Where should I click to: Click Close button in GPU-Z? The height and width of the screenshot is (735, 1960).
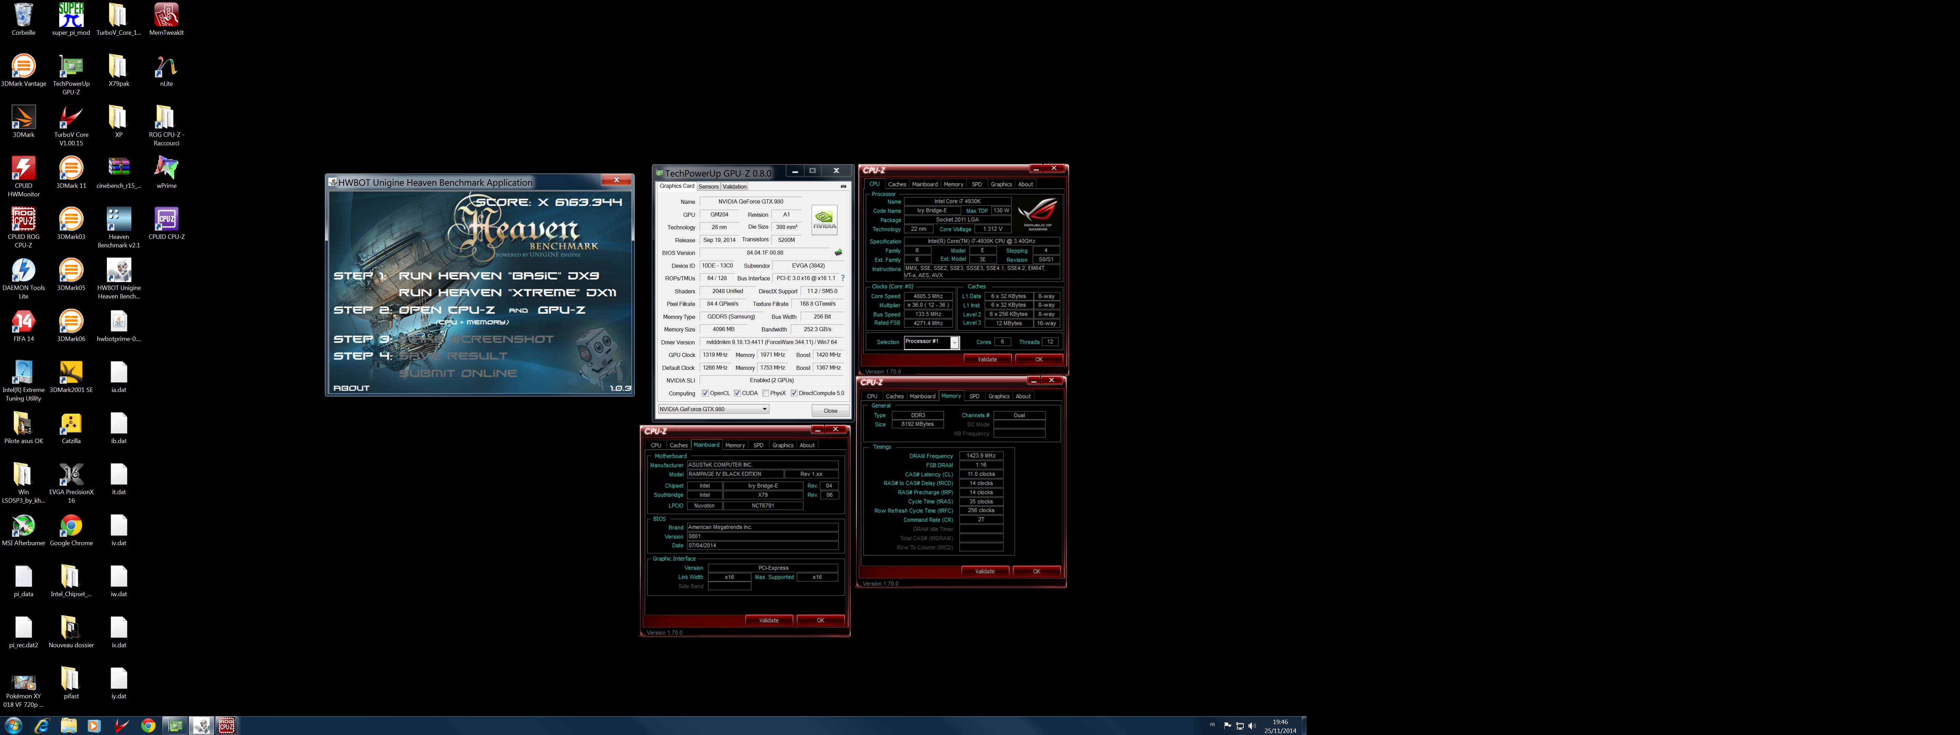click(x=830, y=411)
